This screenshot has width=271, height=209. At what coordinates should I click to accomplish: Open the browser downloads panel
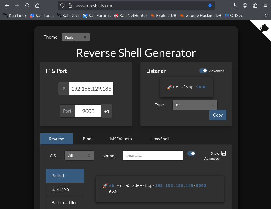(234, 6)
